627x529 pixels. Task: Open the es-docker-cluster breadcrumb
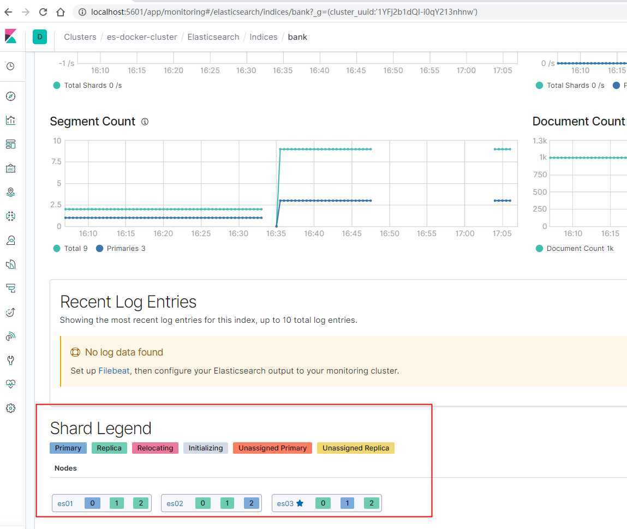click(142, 37)
